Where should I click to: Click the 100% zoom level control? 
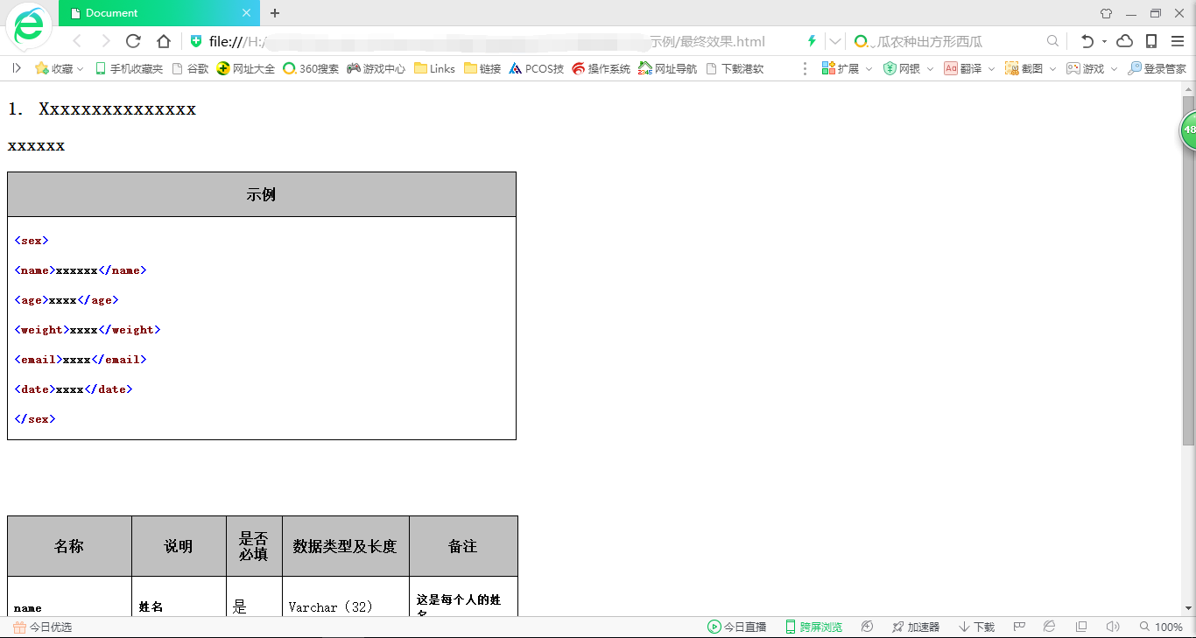(x=1161, y=627)
